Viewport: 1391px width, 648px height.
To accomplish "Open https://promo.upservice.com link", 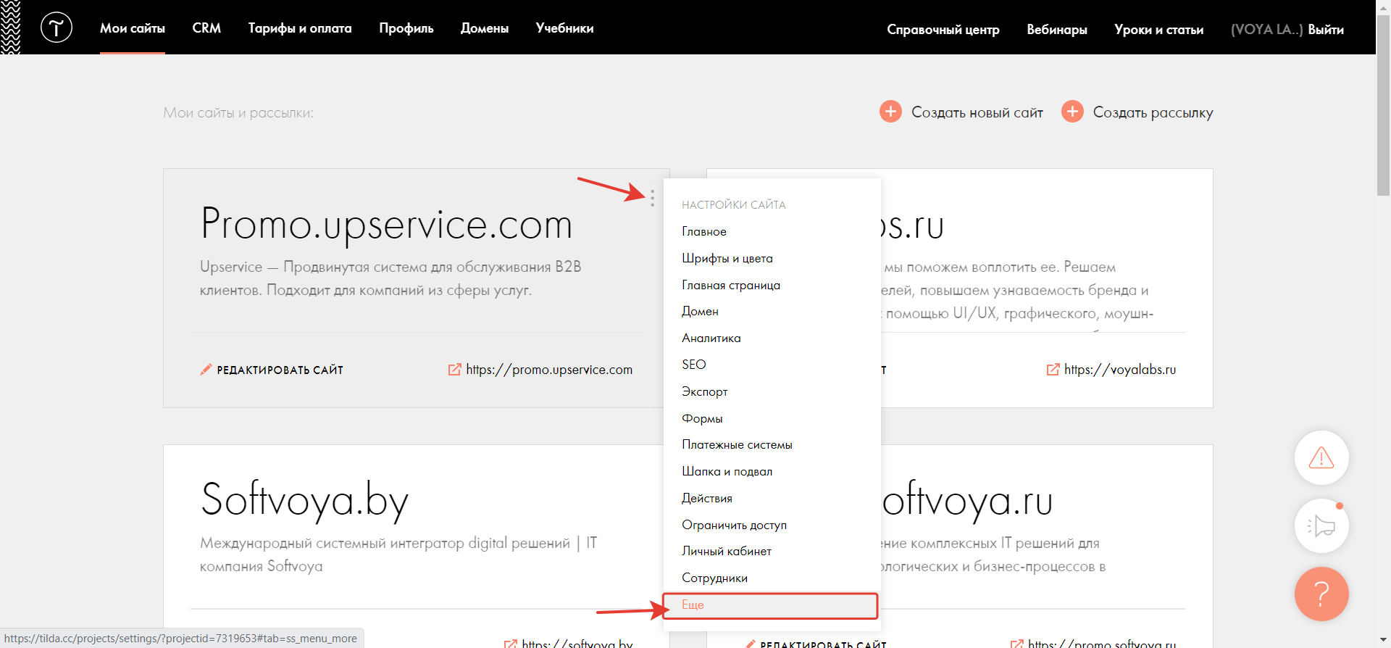I will tap(549, 370).
